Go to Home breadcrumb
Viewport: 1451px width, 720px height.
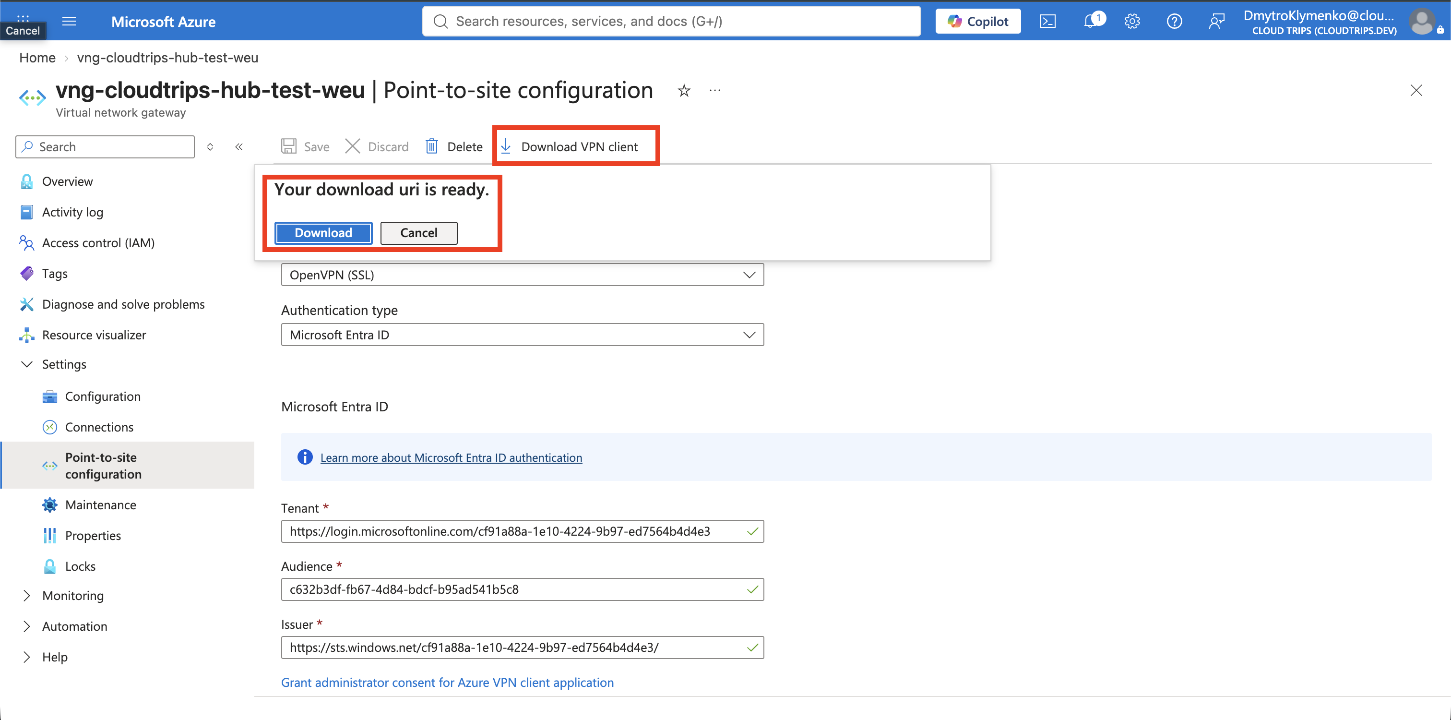[37, 58]
